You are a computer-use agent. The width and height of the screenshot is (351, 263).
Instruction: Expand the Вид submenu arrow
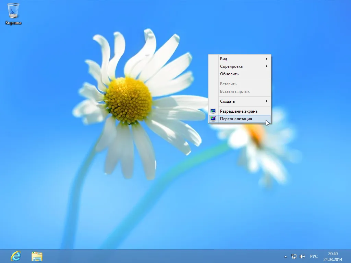pyautogui.click(x=266, y=59)
